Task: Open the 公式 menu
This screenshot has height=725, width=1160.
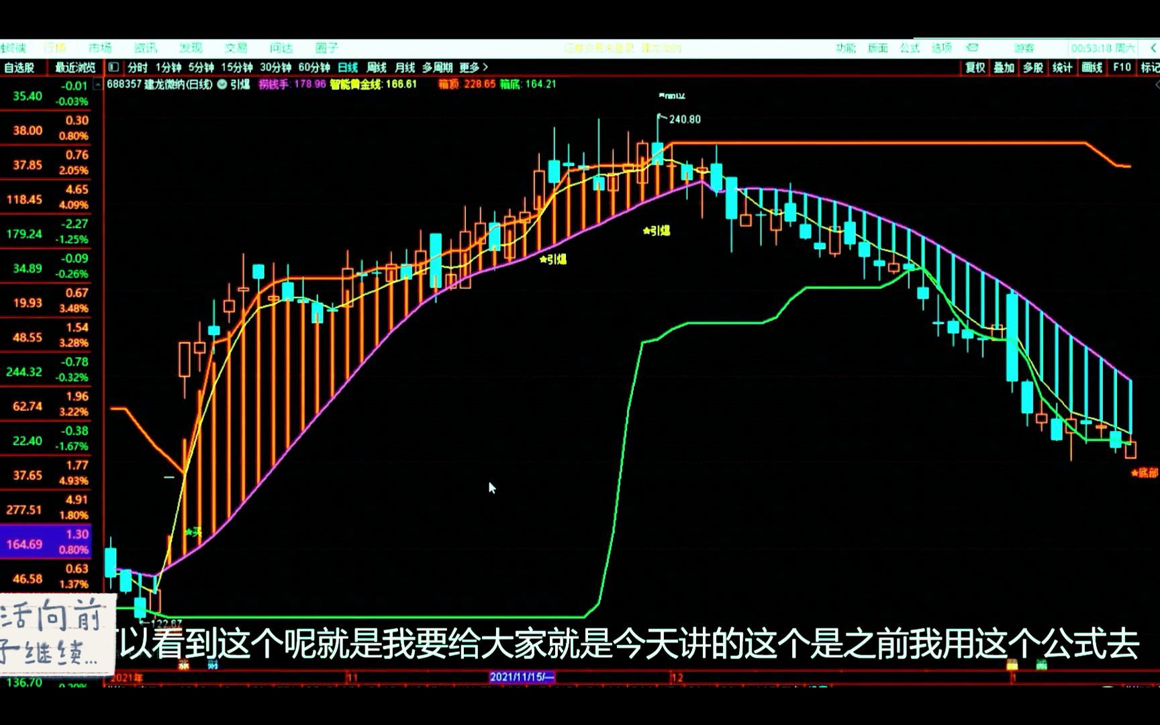Action: [910, 48]
